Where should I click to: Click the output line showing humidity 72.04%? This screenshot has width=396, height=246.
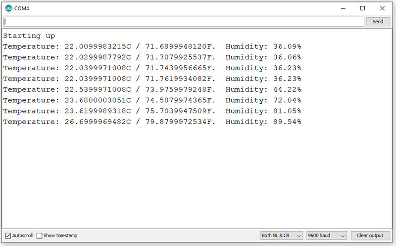(x=152, y=100)
